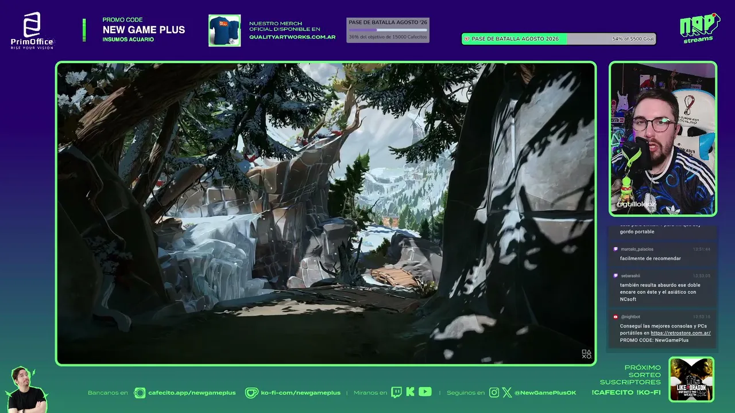This screenshot has width=735, height=413.
Task: Click the chat message "facilmente de recomendar"
Action: [651, 259]
